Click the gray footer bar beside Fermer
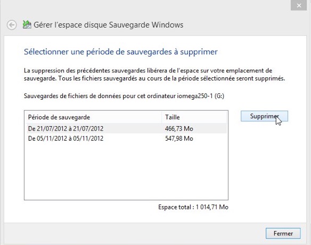This screenshot has height=245, width=311. (x=135, y=233)
